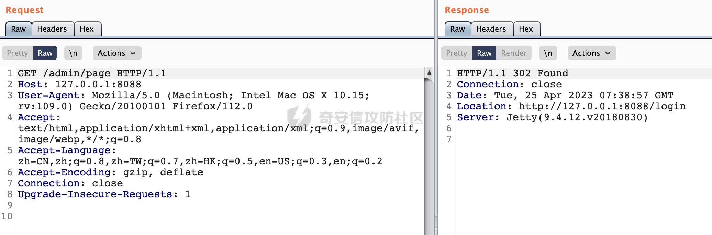Switch to Response Headers tab
This screenshot has height=235, width=712.
click(x=491, y=29)
